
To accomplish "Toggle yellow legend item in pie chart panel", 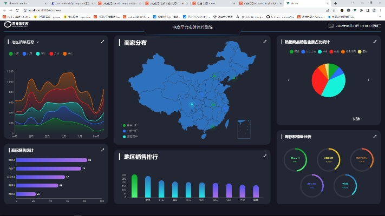I will click(363, 52).
